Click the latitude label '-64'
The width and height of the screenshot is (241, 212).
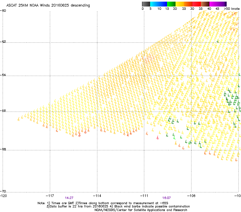3,75
